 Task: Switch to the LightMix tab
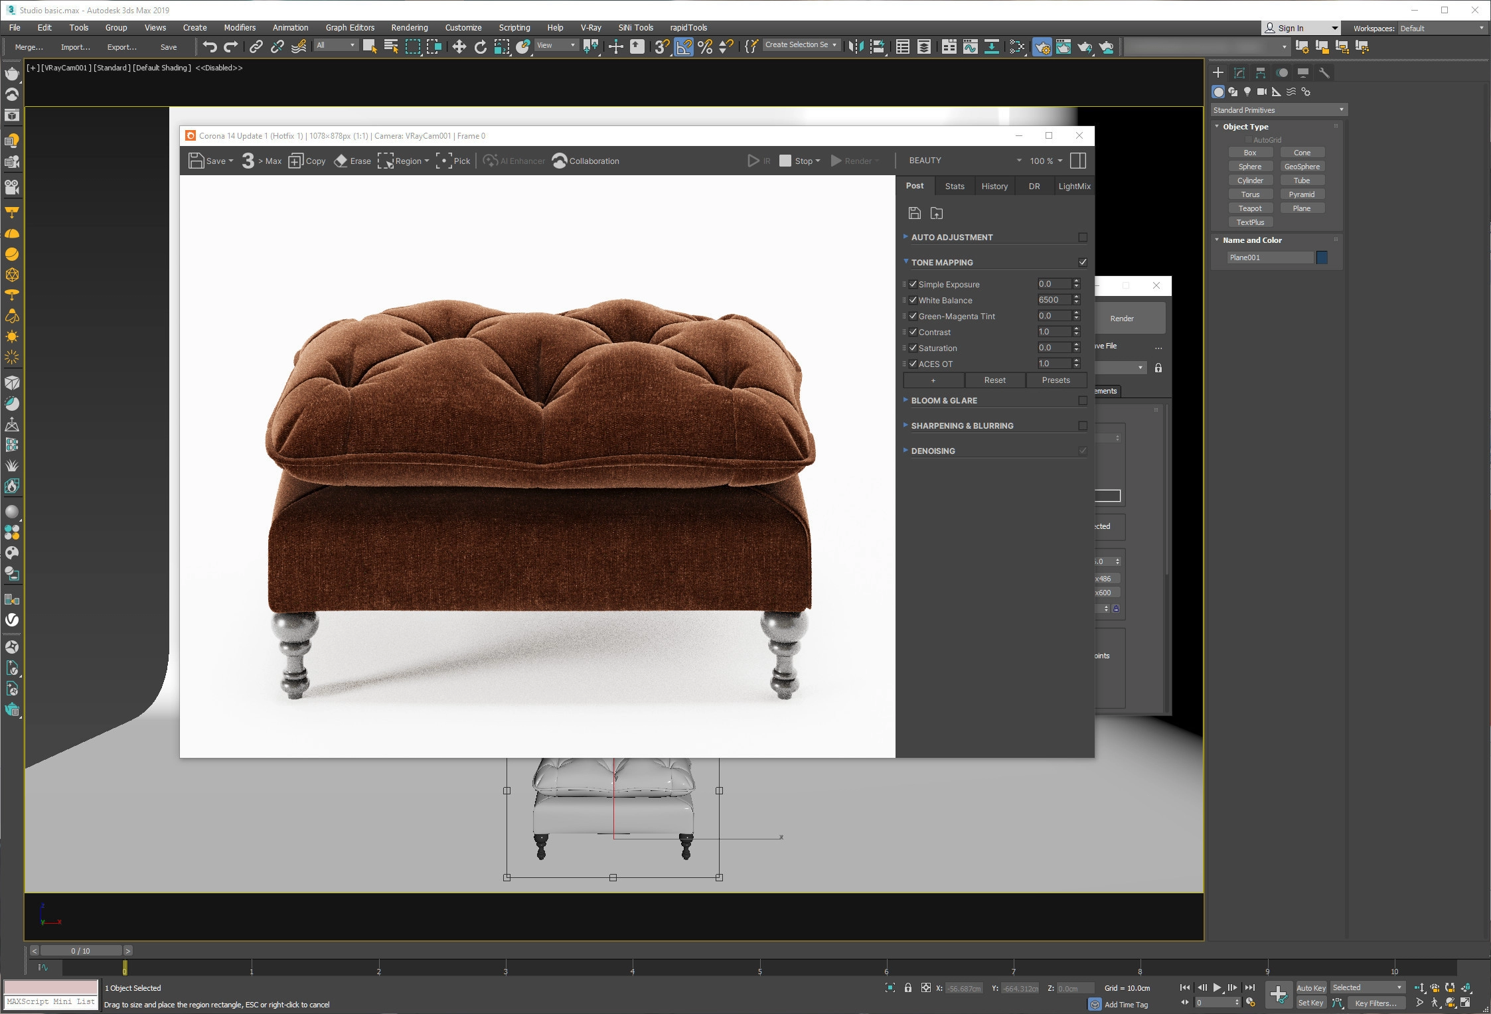(1074, 186)
